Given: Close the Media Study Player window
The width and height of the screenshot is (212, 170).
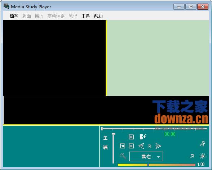Looking at the screenshot, I should pyautogui.click(x=203, y=7).
